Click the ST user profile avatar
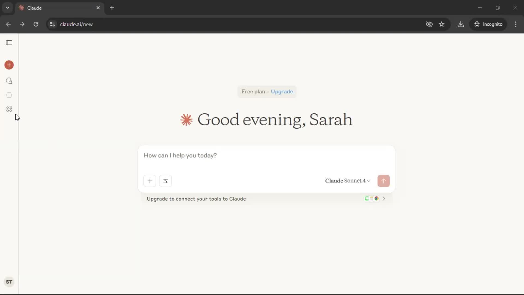This screenshot has height=295, width=524. point(9,282)
